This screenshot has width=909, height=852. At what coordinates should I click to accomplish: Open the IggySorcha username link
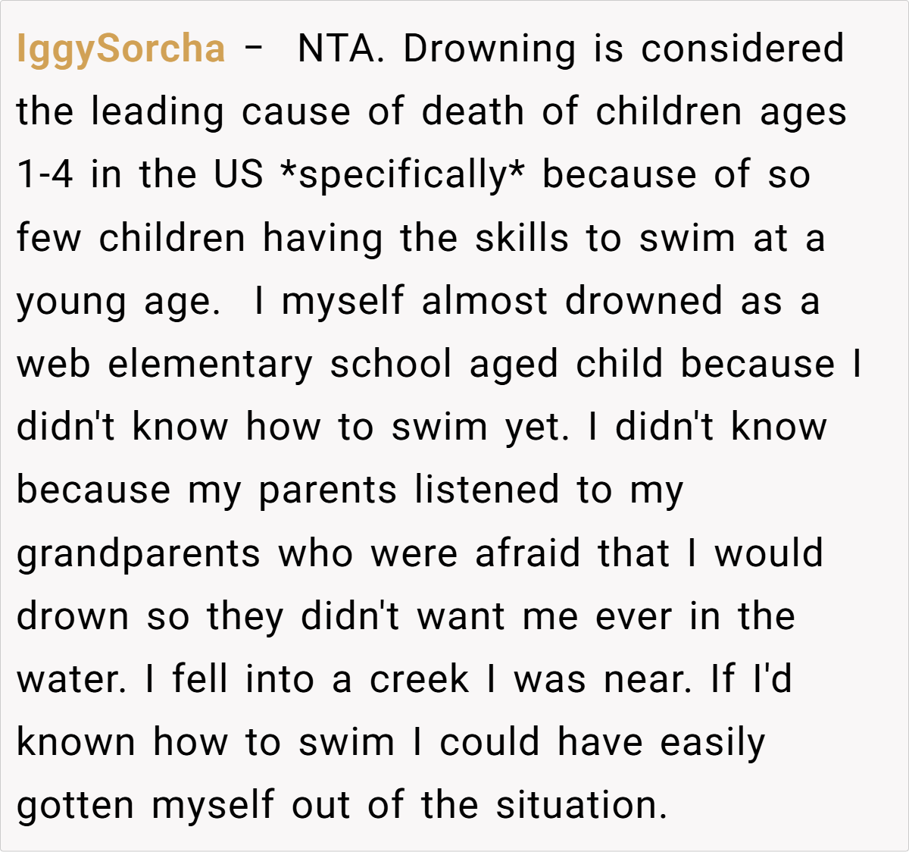coord(120,49)
